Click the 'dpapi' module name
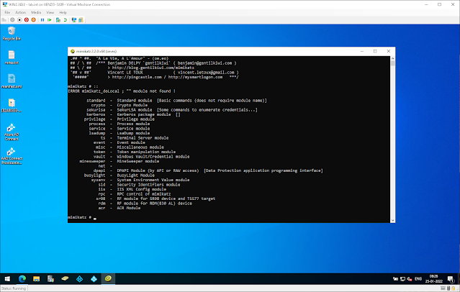Viewport: 460px width, 292px height. point(99,170)
